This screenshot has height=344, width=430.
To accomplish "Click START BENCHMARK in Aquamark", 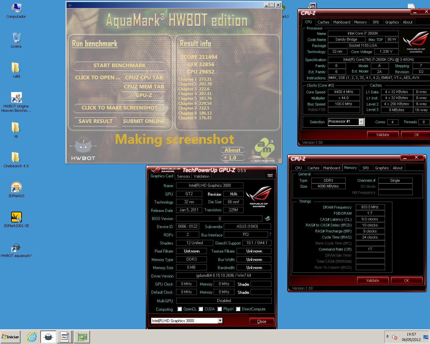I will coord(120,65).
